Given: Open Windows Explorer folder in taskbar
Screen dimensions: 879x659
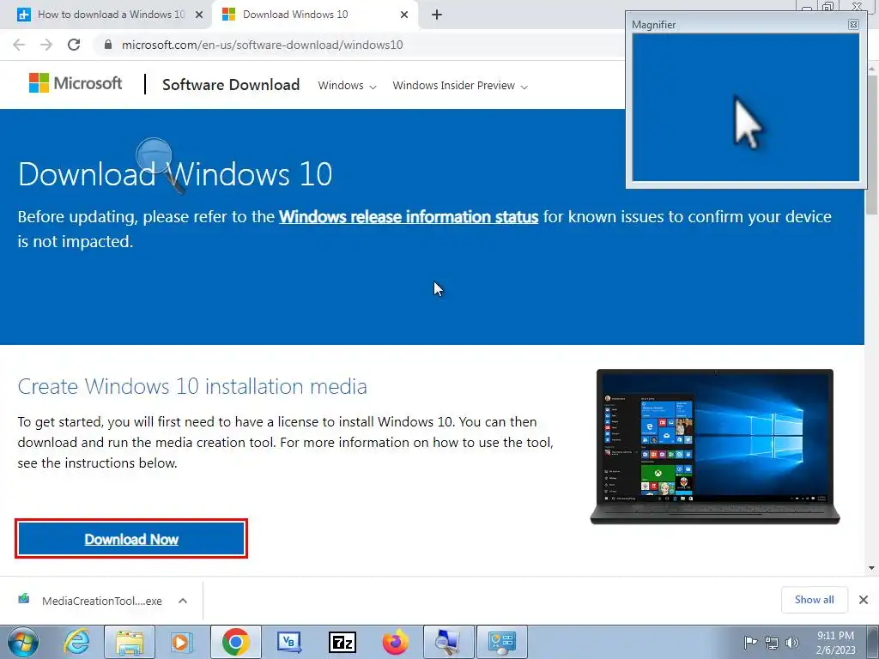Looking at the screenshot, I should (x=130, y=642).
